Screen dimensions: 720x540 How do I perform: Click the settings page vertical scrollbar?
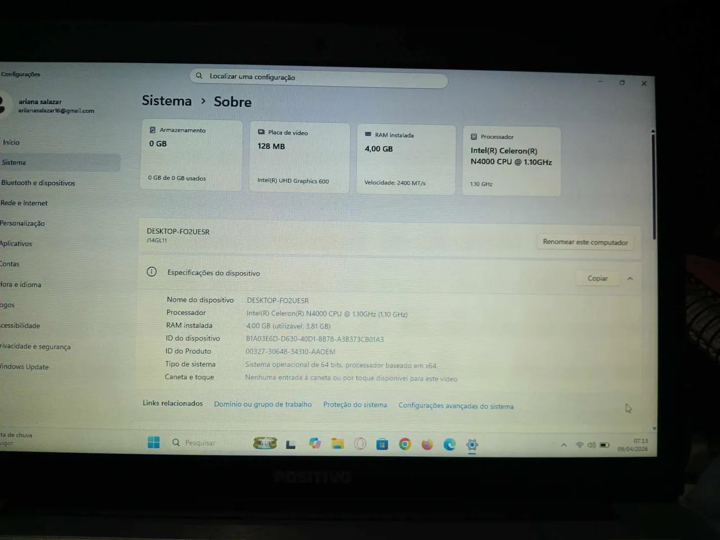coord(653,186)
